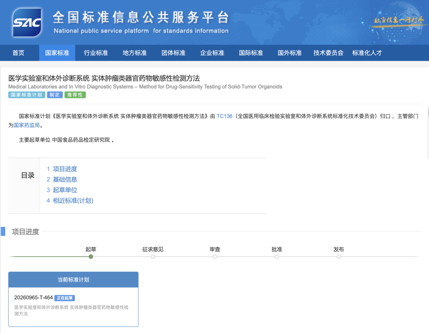
Task: Click the 正在起草 status badge
Action: (65, 298)
